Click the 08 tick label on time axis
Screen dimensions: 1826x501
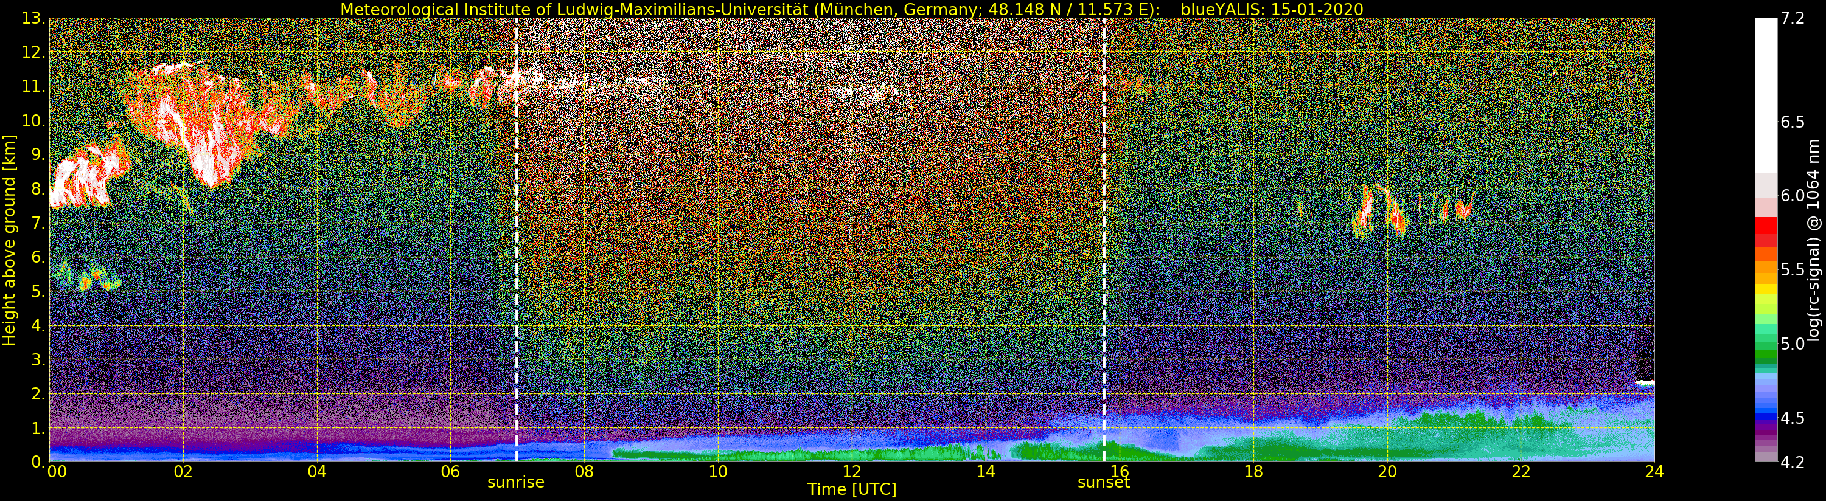coord(584,472)
